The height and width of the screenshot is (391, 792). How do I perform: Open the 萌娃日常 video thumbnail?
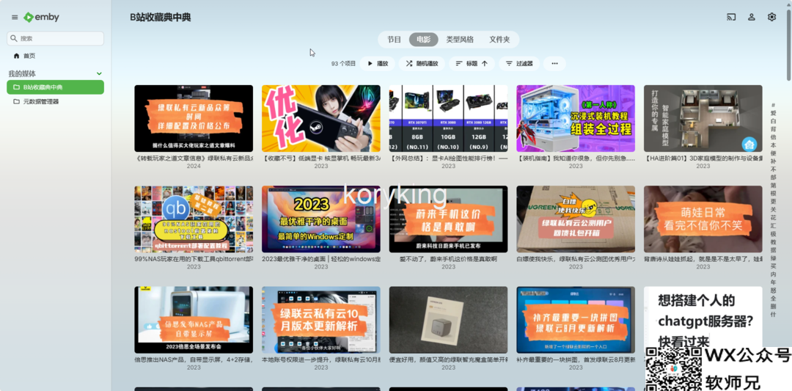[x=703, y=219]
